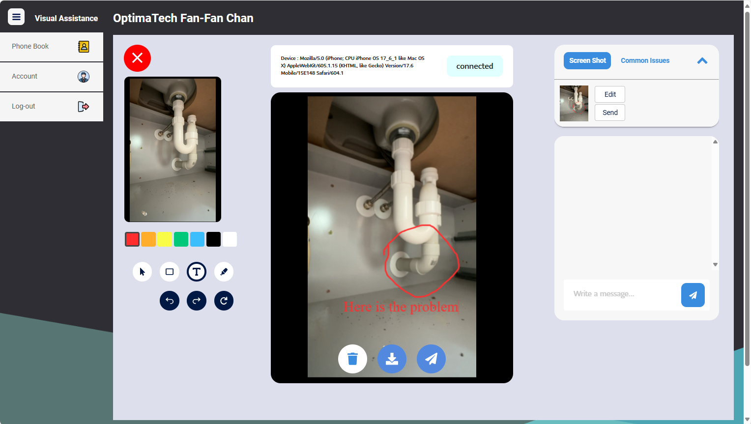This screenshot has height=424, width=751.
Task: Redo the annotation
Action: pyautogui.click(x=197, y=301)
